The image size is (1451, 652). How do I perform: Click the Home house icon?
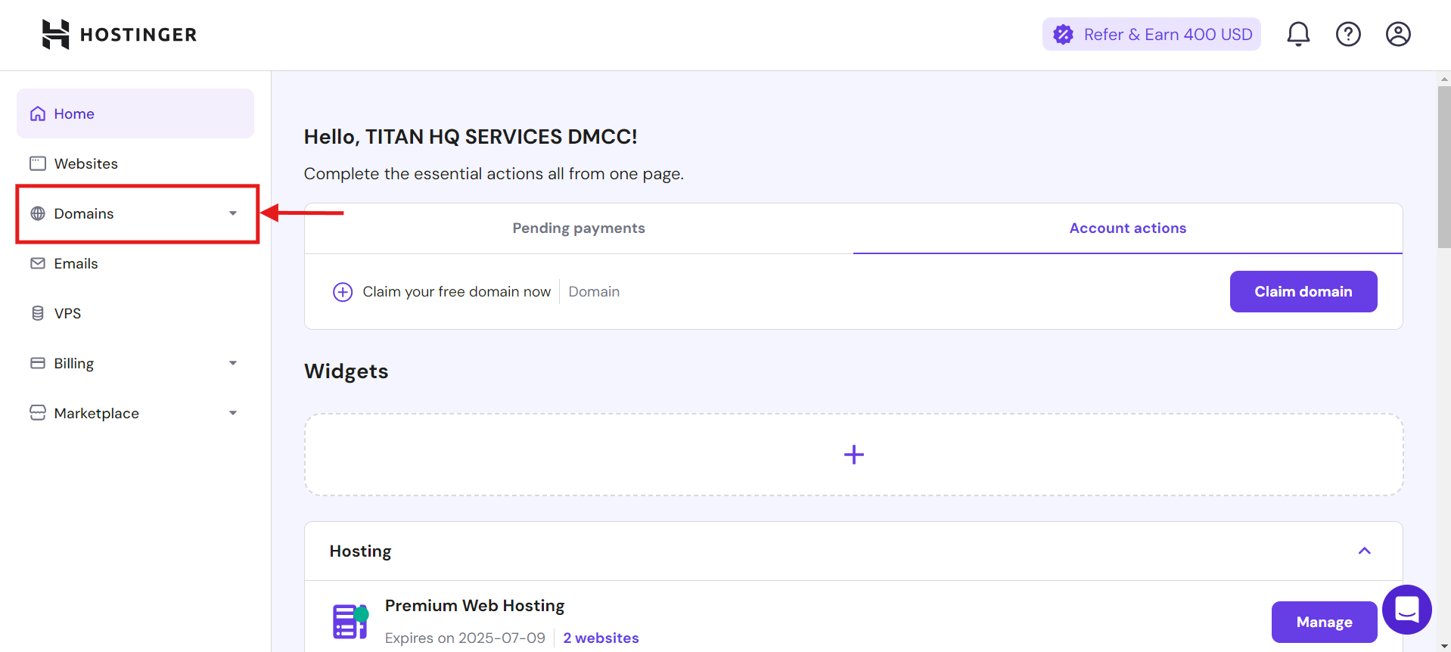pos(38,113)
